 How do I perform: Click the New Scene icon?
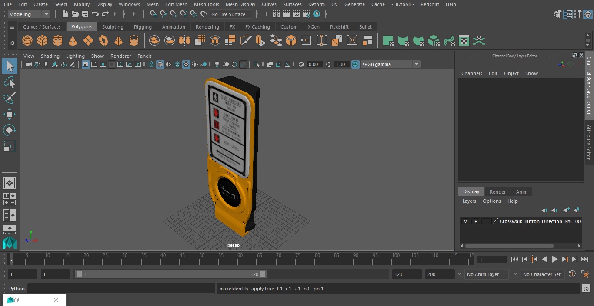(x=65, y=14)
